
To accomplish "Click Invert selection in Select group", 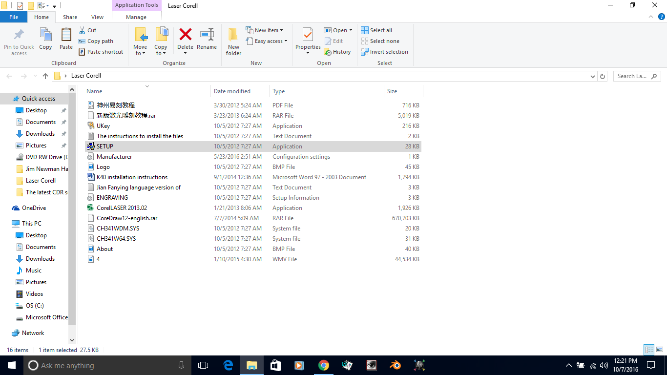I will pyautogui.click(x=384, y=52).
